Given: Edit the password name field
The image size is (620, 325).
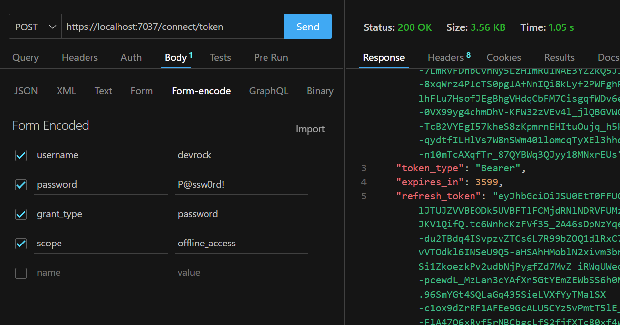Looking at the screenshot, I should pos(100,185).
